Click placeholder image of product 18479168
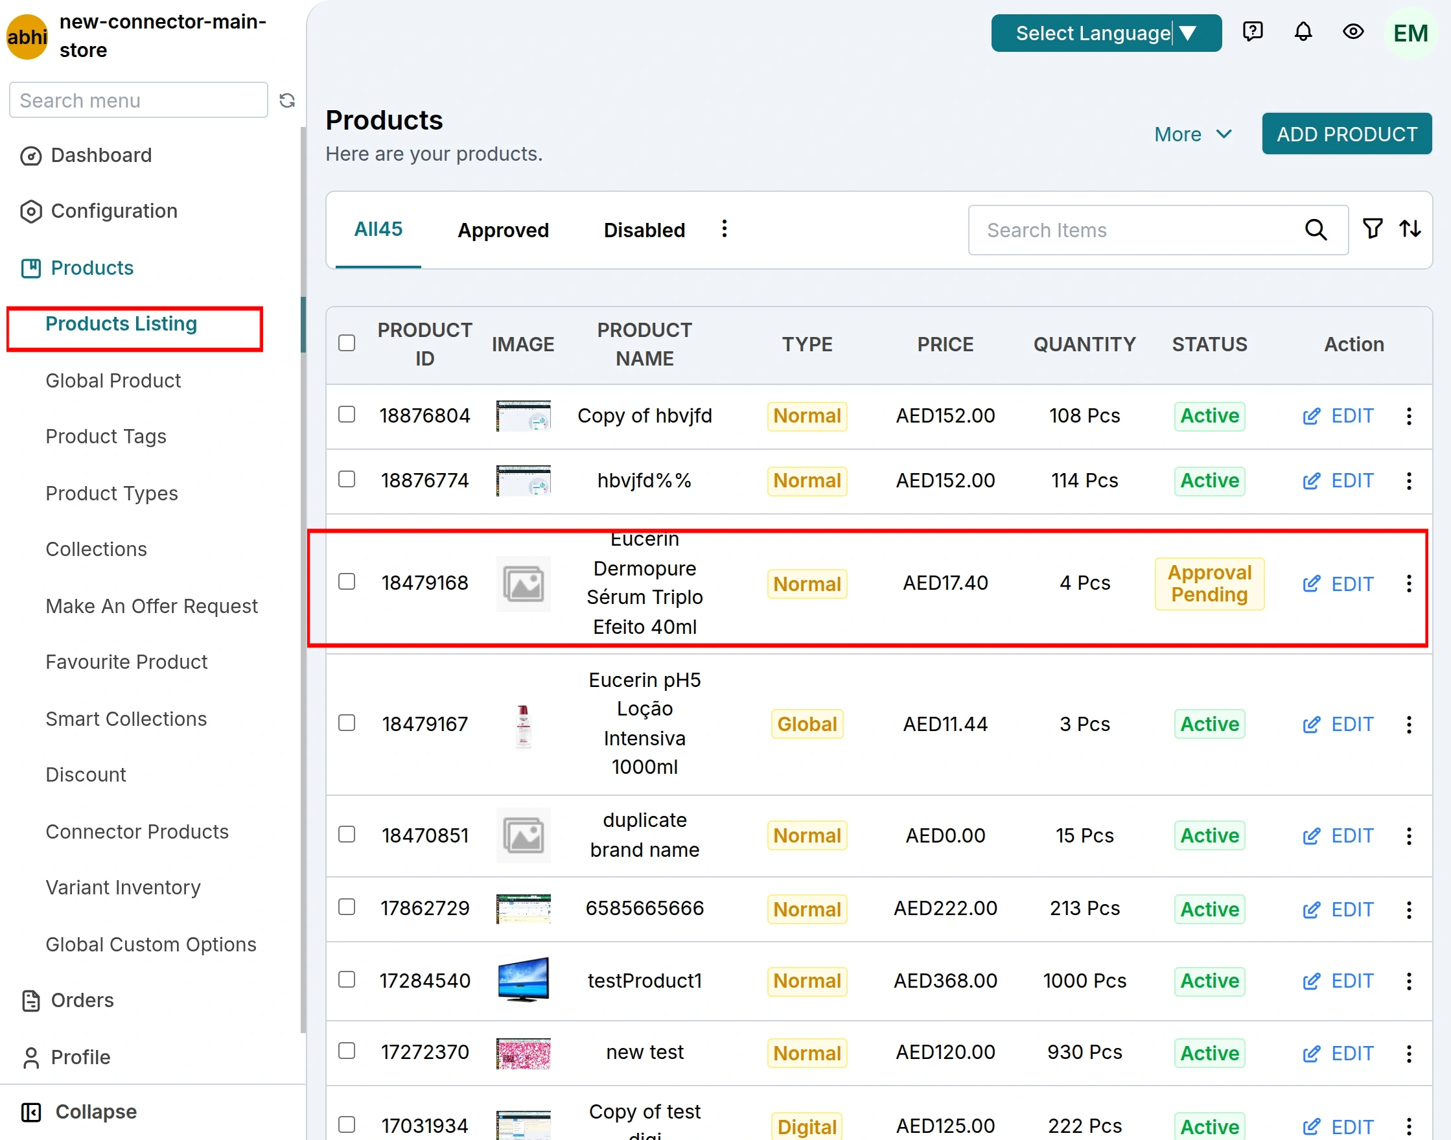The width and height of the screenshot is (1451, 1140). pos(523,583)
